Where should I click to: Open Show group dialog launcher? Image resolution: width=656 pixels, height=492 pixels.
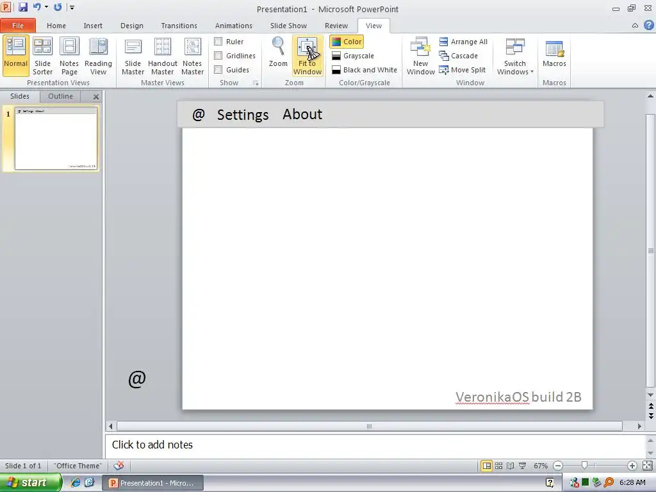[x=256, y=83]
